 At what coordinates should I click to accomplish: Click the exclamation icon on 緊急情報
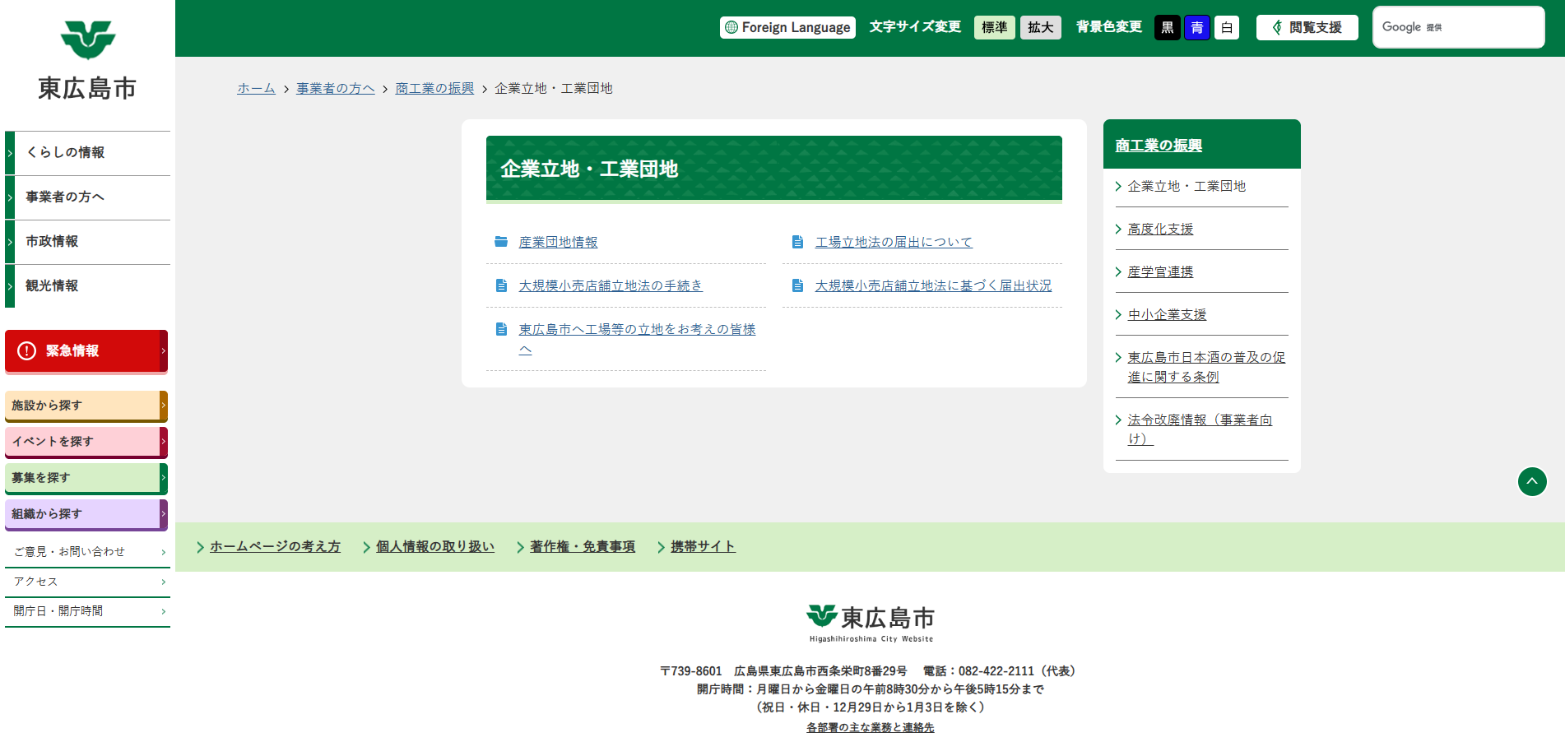pos(26,350)
